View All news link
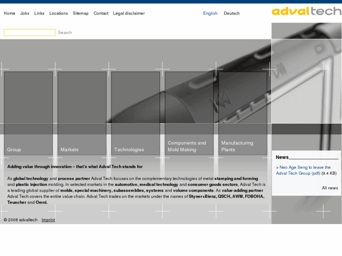342x256 pixels. 330,188
